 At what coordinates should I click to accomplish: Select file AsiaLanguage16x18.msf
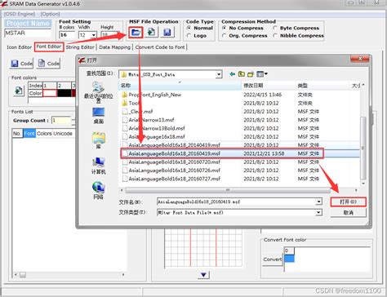pyautogui.click(x=153, y=137)
